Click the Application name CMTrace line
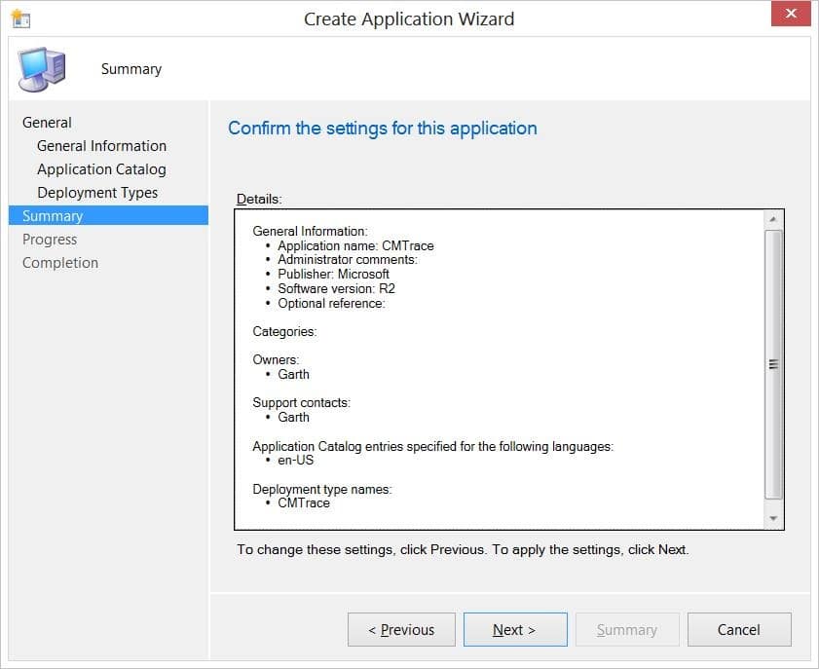Screen dimensions: 819x669 pos(355,246)
